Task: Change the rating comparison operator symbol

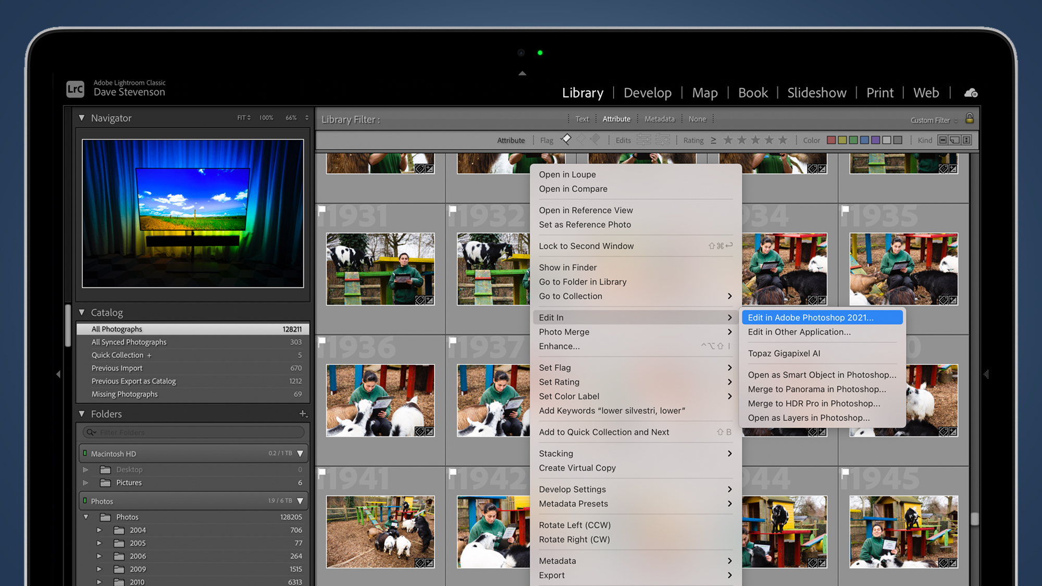Action: (713, 140)
